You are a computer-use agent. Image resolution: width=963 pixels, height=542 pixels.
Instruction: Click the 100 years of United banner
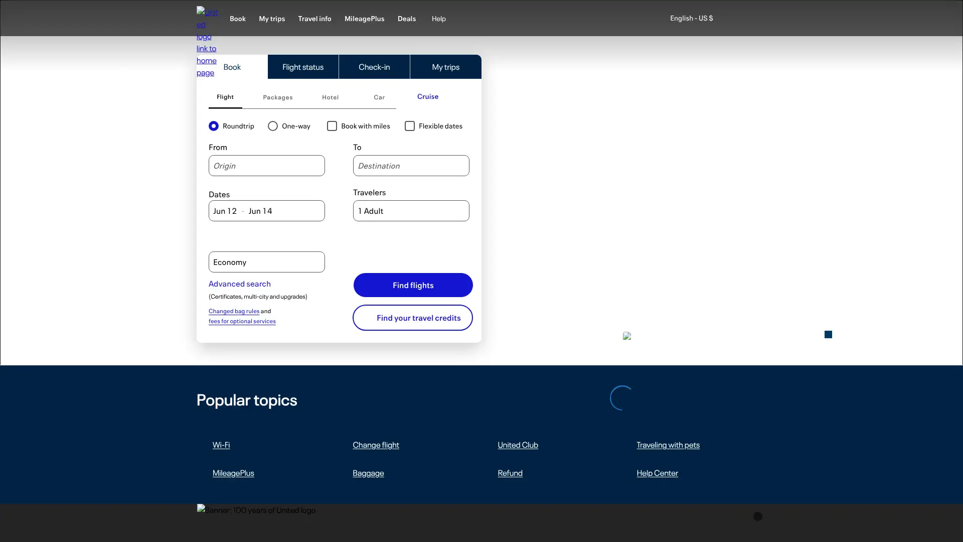tap(256, 510)
